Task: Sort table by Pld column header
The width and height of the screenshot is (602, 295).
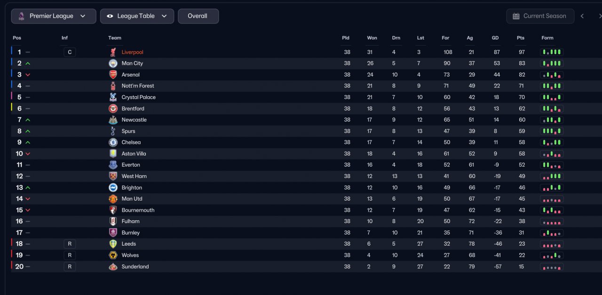Action: pyautogui.click(x=346, y=38)
